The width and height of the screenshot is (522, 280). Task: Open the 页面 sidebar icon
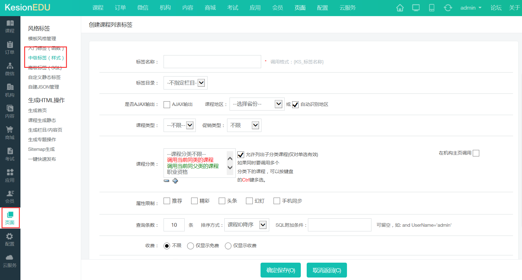point(10,218)
